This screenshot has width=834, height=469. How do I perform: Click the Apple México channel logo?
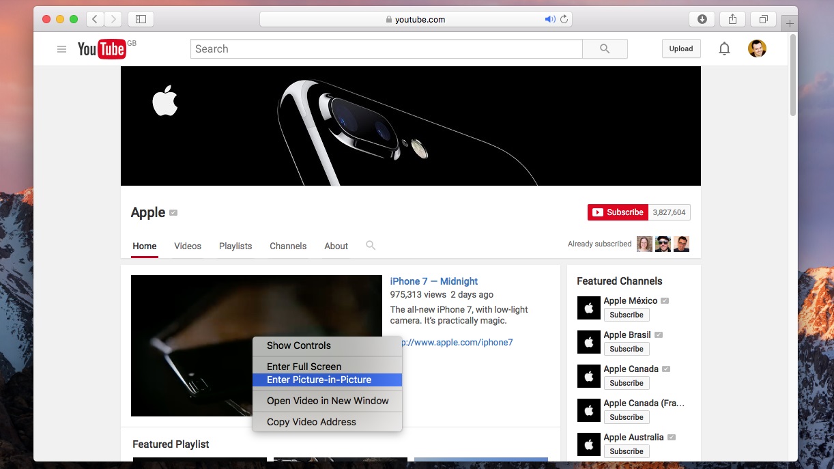pos(588,308)
